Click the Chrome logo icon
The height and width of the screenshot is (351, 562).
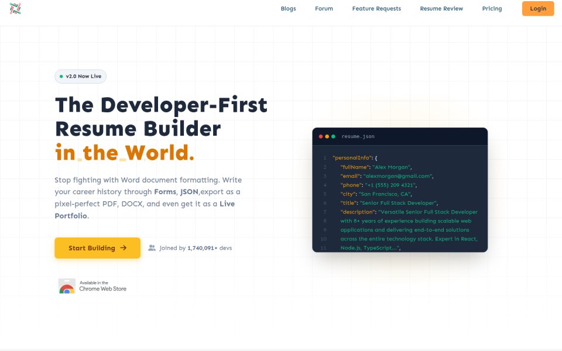pos(67,287)
